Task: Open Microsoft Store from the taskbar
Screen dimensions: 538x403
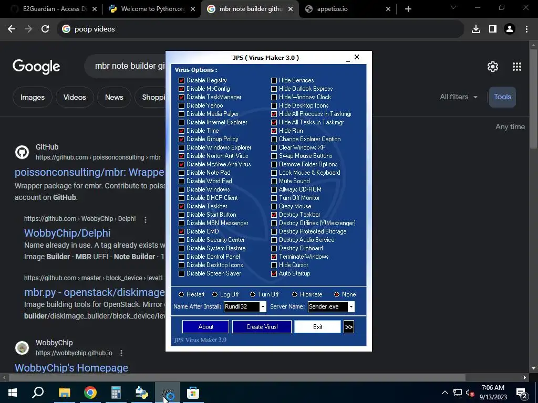Action: coord(193,393)
